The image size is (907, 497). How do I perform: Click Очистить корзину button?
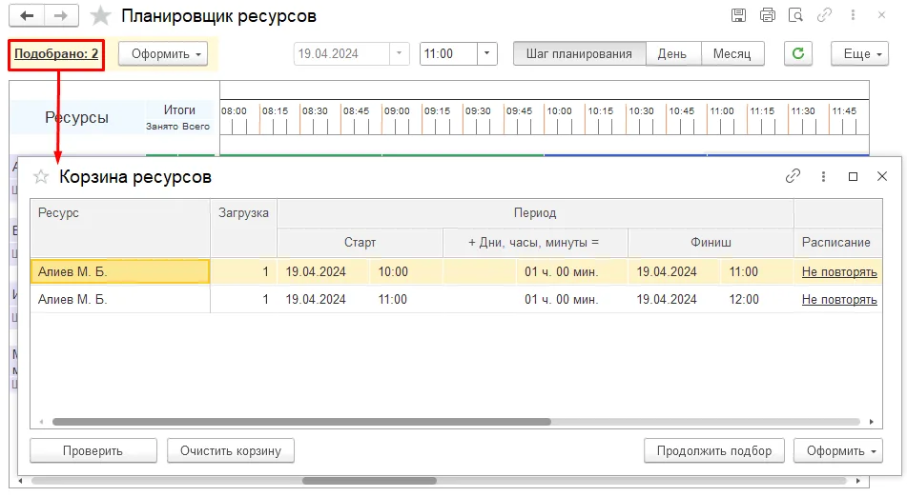(x=231, y=450)
